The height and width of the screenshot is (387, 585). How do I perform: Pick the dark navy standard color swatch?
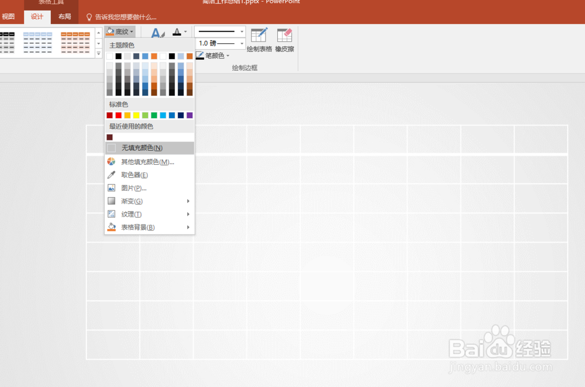point(181,115)
